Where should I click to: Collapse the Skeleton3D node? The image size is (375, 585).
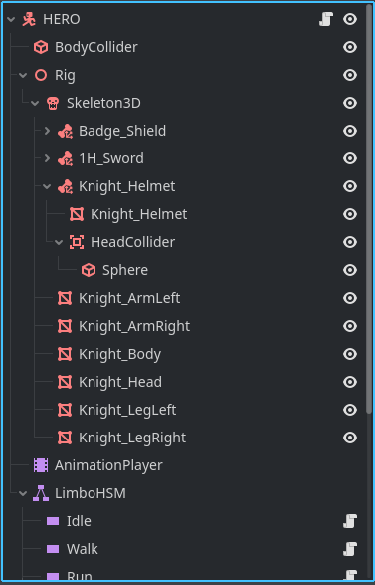click(x=35, y=103)
